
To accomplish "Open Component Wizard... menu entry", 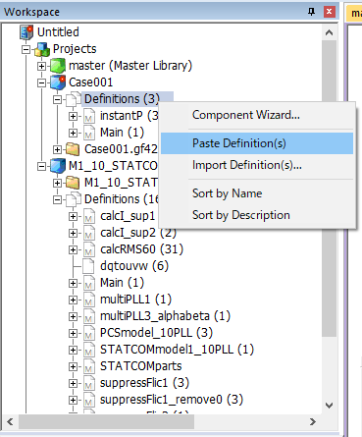I will tap(246, 115).
